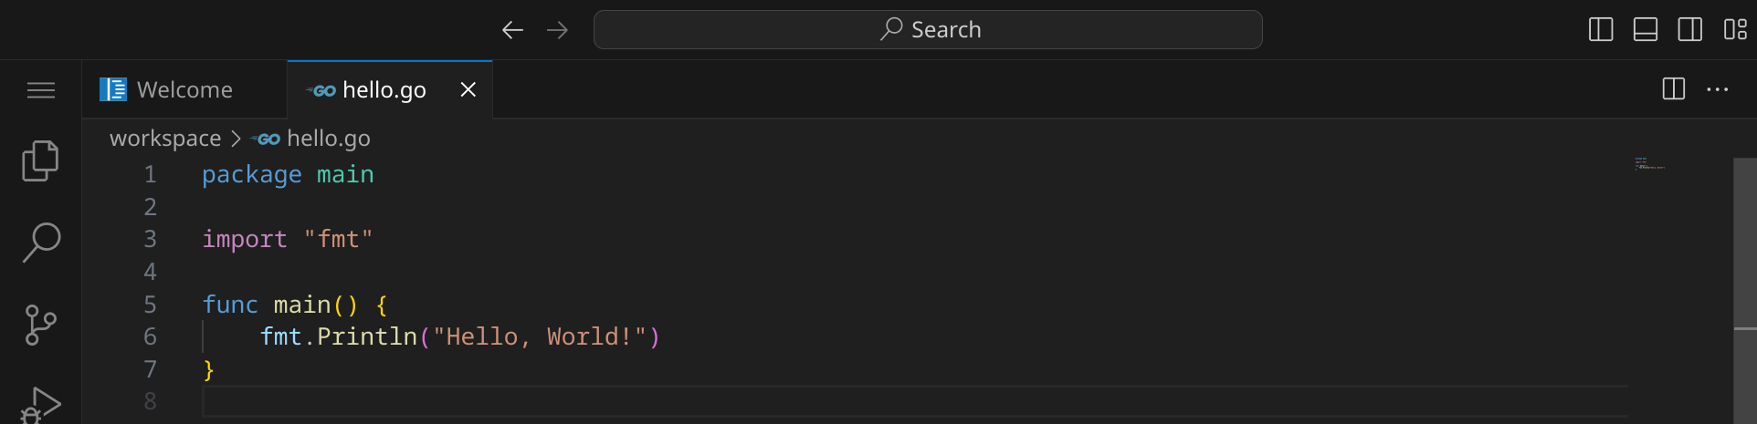Open the Customize Layout options

coord(1734,30)
